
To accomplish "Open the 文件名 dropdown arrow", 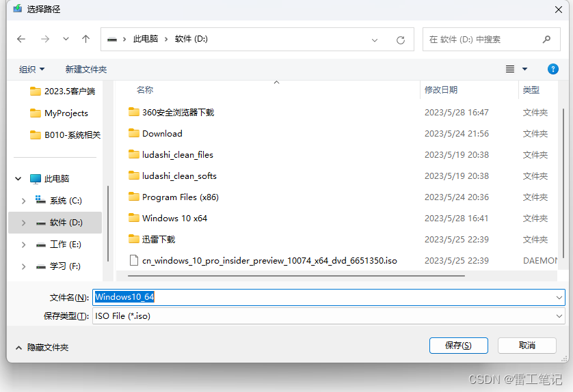I will [x=559, y=298].
